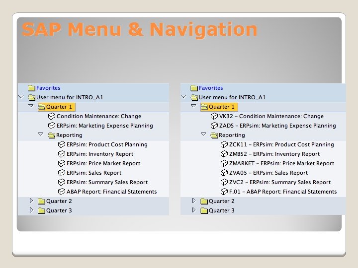The height and width of the screenshot is (268, 358).
Task: Click Quarter 2 folder icon in right panel
Action: tap(204, 201)
